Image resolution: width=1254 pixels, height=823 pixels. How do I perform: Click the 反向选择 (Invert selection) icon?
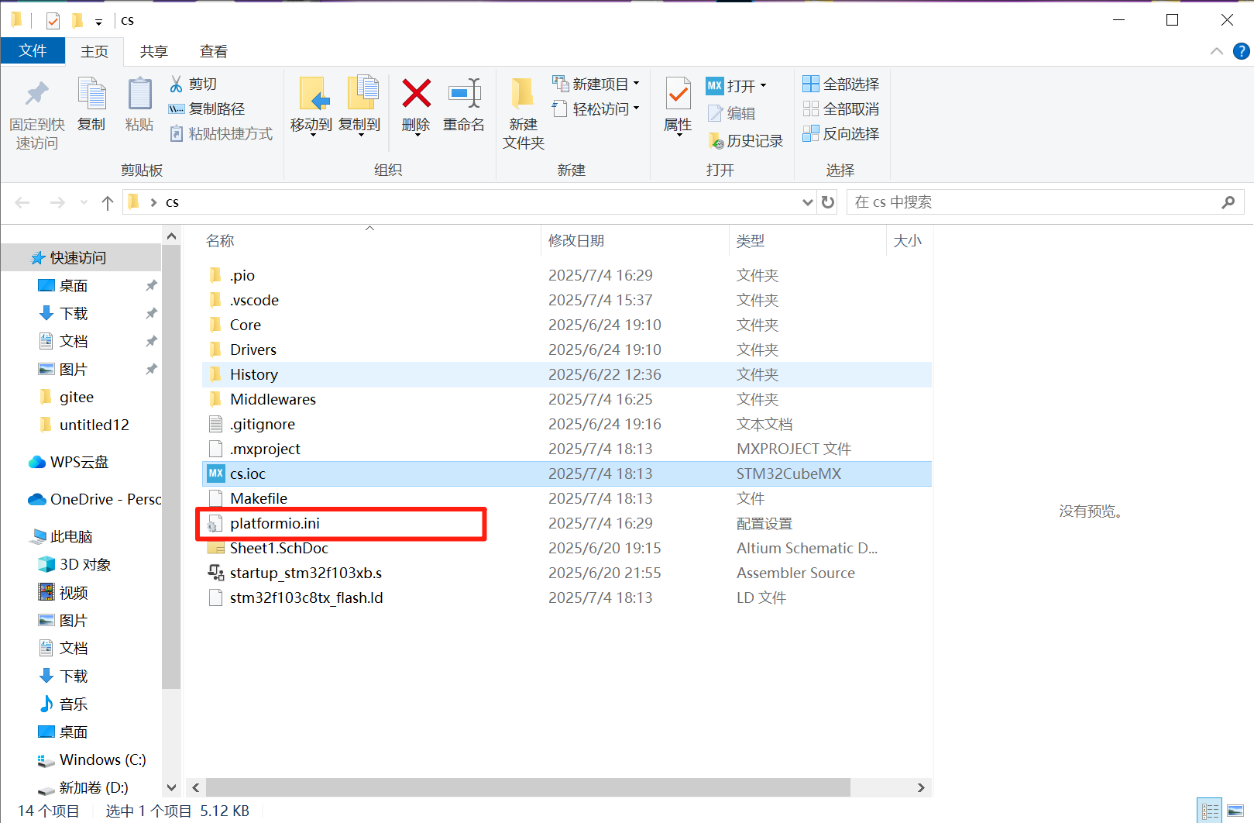pos(840,133)
